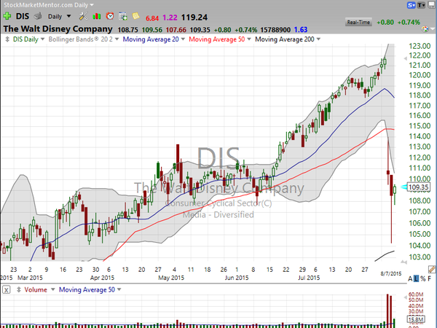
Task: Toggle arithmetic scale A
Action: click(x=410, y=278)
